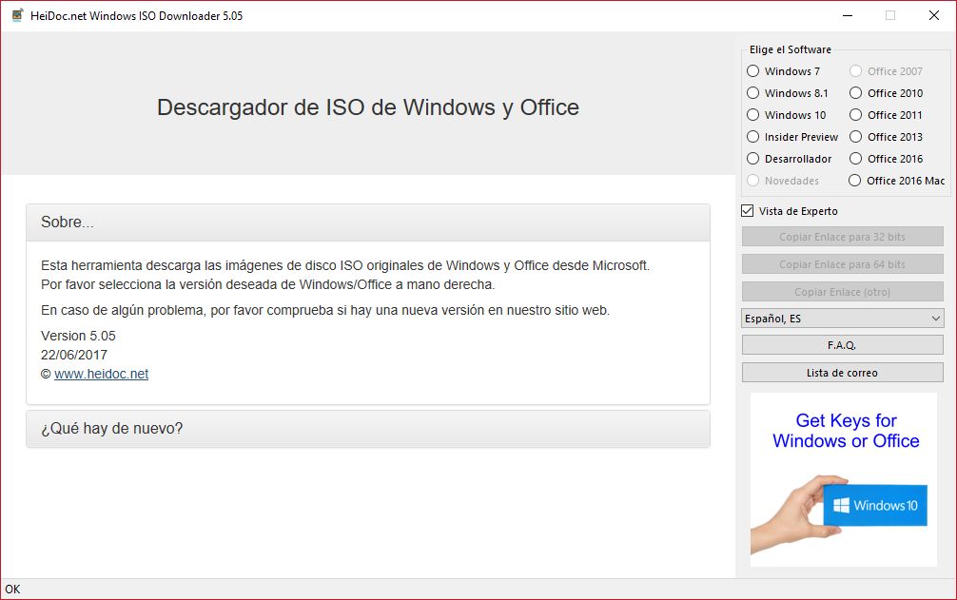957x600 pixels.
Task: Open the www.heidoc.net link
Action: 102,374
